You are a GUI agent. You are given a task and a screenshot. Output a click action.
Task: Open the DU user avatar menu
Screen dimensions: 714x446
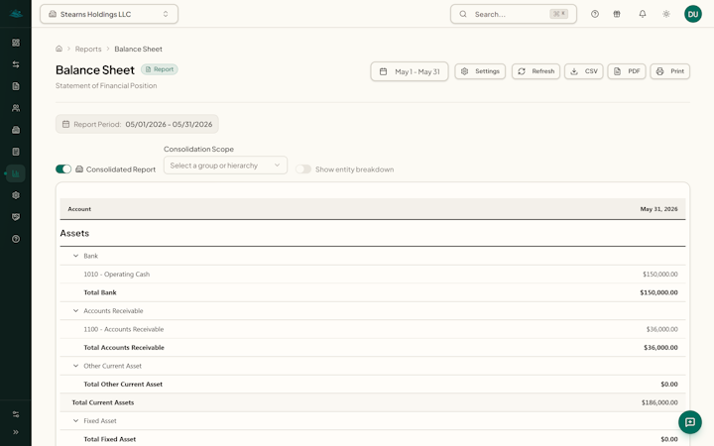point(692,14)
